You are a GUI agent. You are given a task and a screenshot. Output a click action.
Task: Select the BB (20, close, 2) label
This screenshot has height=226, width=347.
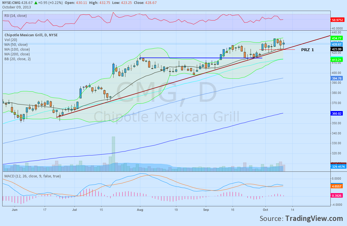[x=18, y=59]
